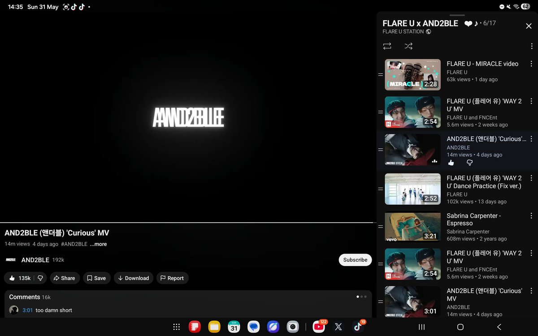Download the video
The height and width of the screenshot is (336, 538).
coord(134,278)
